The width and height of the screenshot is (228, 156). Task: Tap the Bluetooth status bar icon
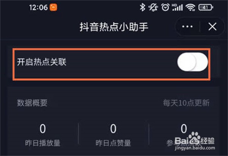pyautogui.click(x=142, y=7)
